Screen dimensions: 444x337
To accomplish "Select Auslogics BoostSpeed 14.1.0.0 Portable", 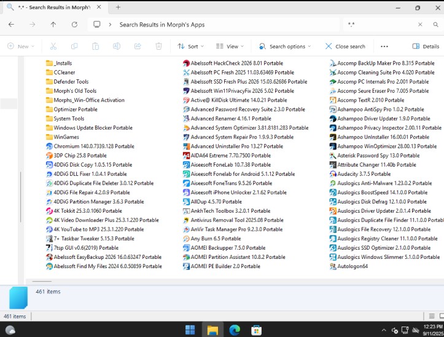I will coord(378,192).
